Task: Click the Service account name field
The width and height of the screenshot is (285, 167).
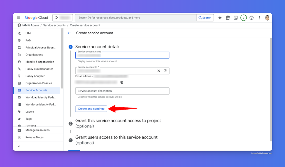Action: (122, 55)
